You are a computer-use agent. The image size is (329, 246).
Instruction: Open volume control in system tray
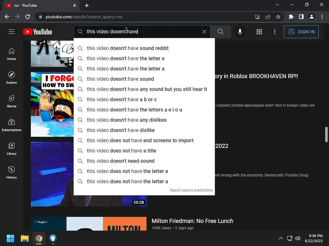[x=298, y=238]
